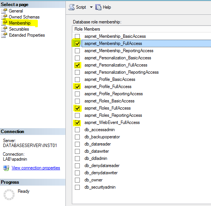Select the aspnet_Roles_ReportingAccess row text
211x206 pixels.
tap(113, 115)
